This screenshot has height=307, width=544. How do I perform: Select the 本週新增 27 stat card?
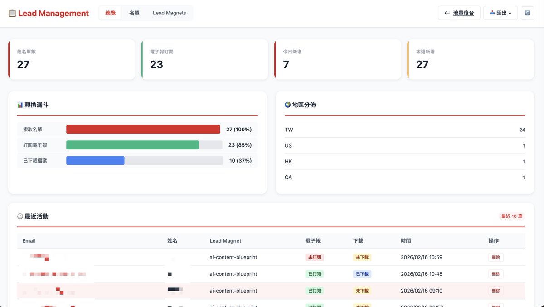coord(471,59)
